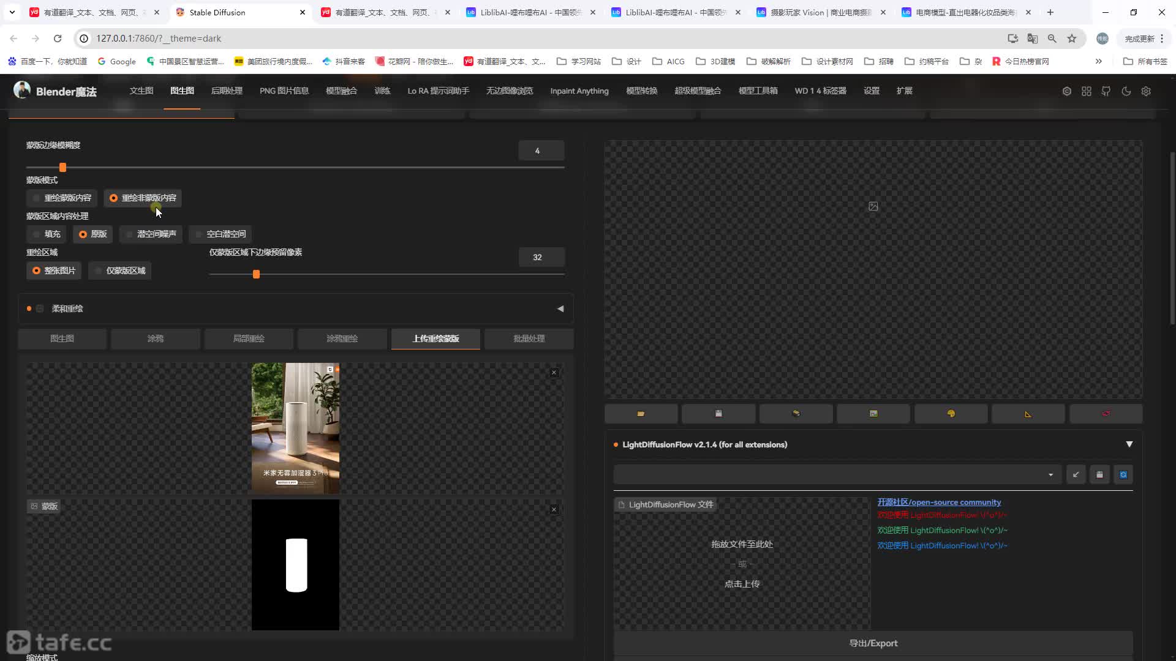Expand the 柔和重绘 section arrow
Screen dimensions: 1176x661
[560, 309]
